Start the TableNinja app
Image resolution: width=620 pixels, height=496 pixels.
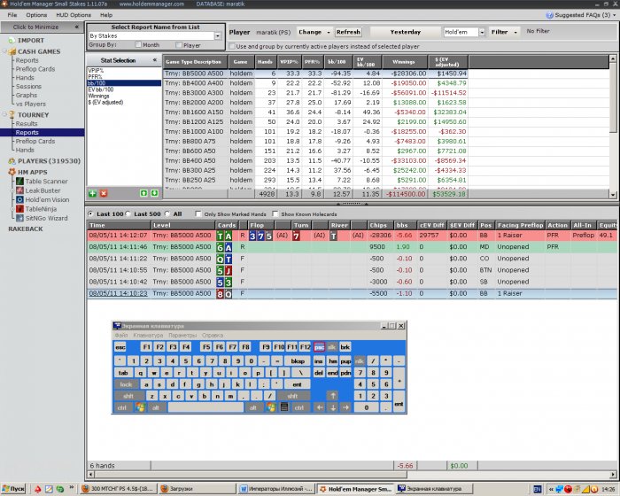tap(43, 208)
